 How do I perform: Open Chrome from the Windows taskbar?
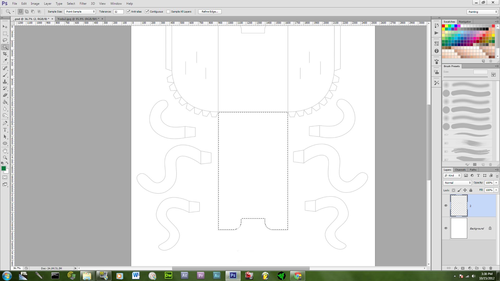pyautogui.click(x=298, y=276)
